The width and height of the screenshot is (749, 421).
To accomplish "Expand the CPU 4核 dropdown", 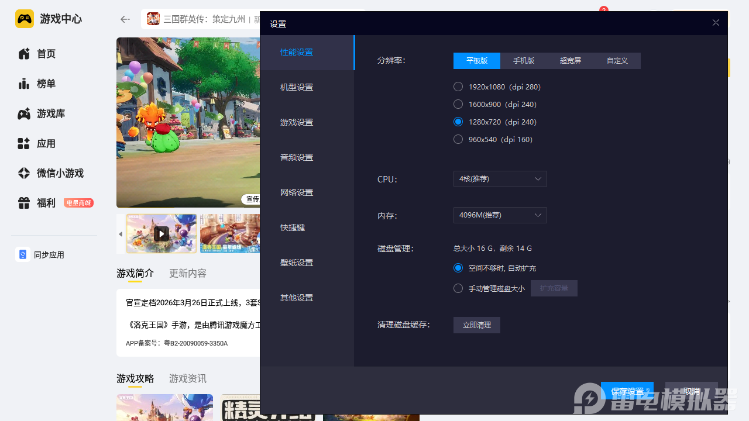I will pos(500,179).
